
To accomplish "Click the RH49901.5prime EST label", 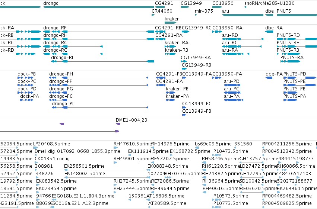I will coord(132,159).
